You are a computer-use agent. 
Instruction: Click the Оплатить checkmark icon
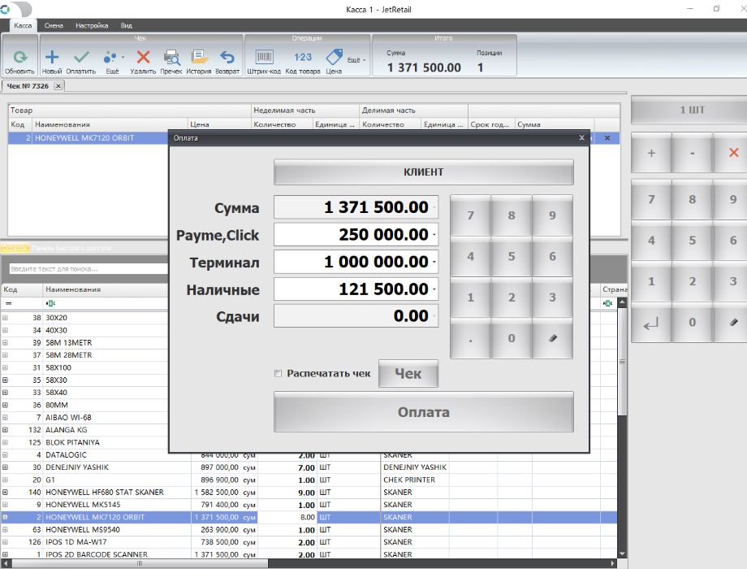[81, 57]
